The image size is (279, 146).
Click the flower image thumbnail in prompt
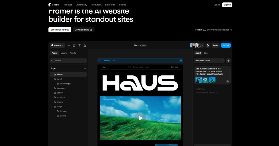205,80
